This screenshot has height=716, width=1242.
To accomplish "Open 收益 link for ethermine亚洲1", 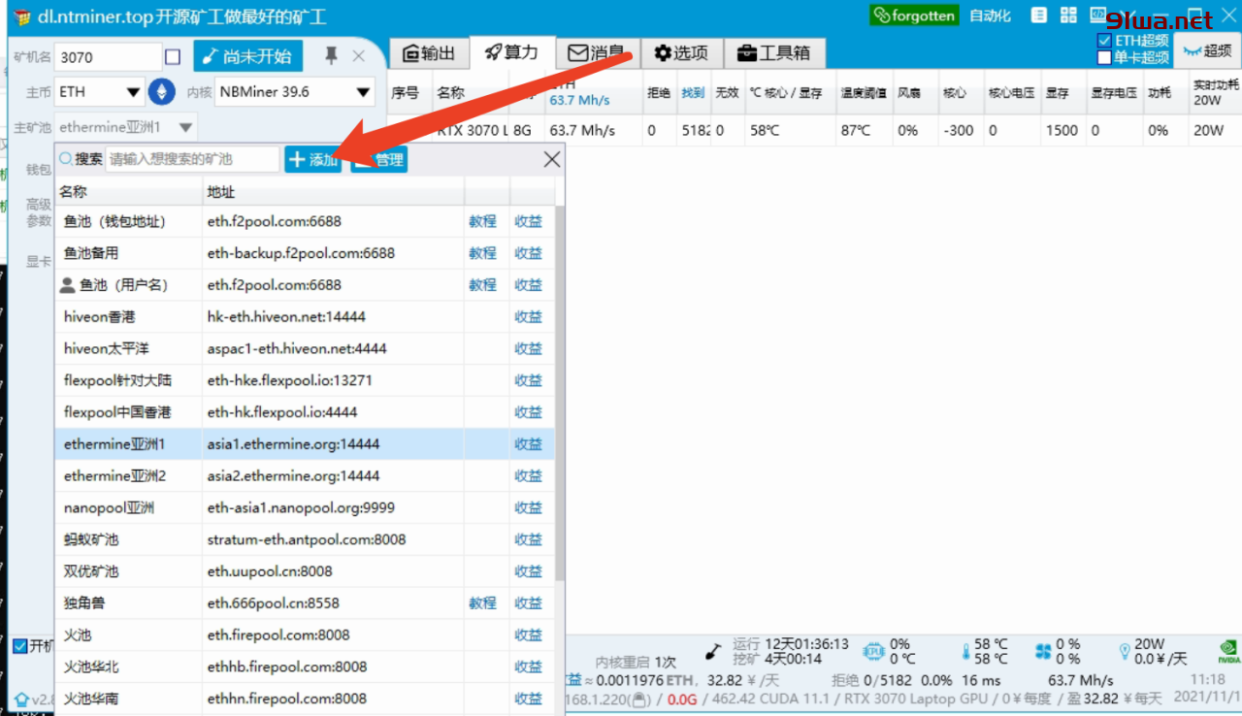I will click(529, 444).
